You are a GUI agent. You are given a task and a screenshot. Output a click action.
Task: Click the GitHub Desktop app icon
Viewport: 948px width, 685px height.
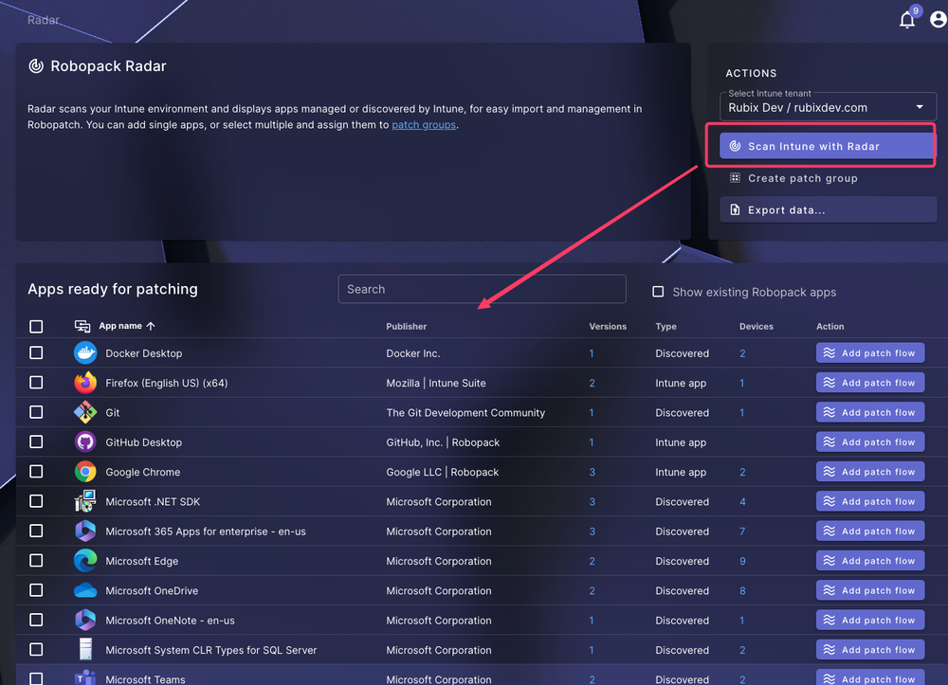pos(85,442)
